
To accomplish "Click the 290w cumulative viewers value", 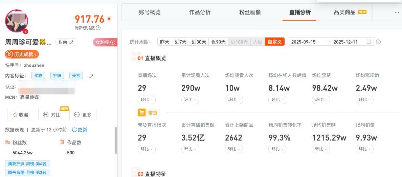I will 191,88.
